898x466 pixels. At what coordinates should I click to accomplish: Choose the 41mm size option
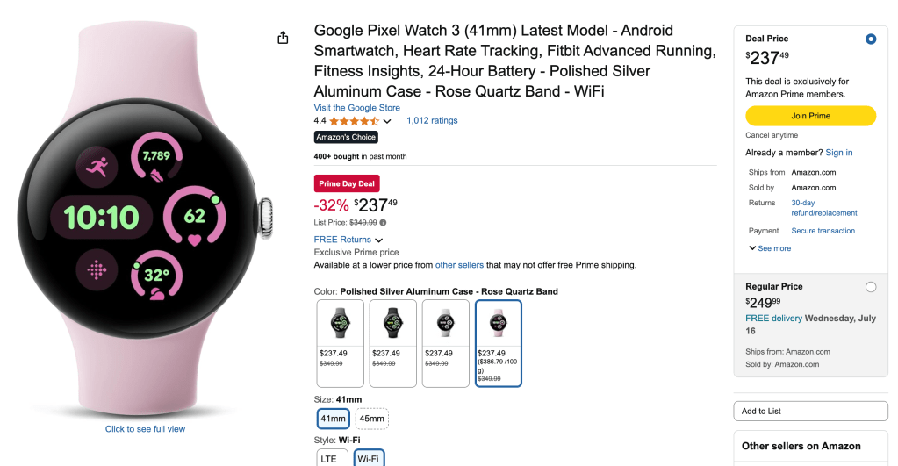(334, 419)
